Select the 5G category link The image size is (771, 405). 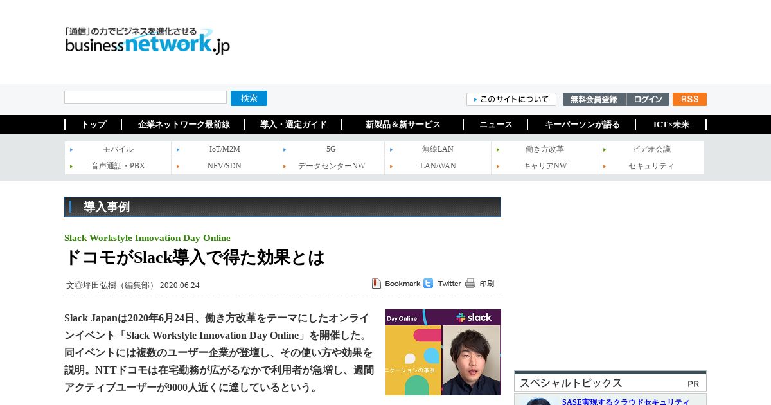[x=331, y=149]
